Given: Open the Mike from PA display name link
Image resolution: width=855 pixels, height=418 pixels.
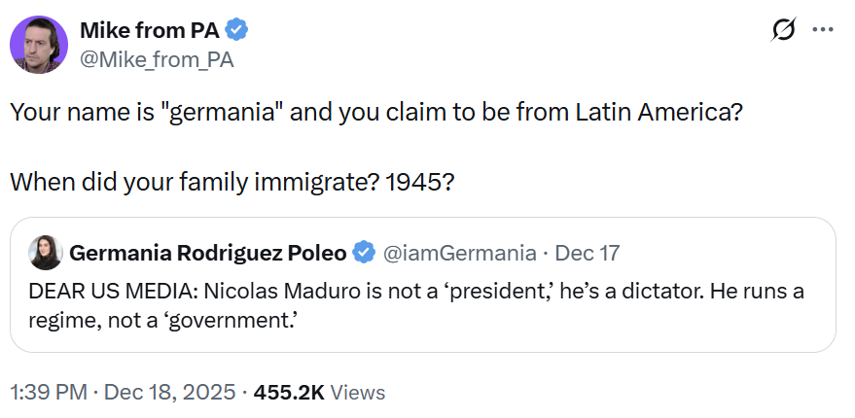Looking at the screenshot, I should pos(149,30).
